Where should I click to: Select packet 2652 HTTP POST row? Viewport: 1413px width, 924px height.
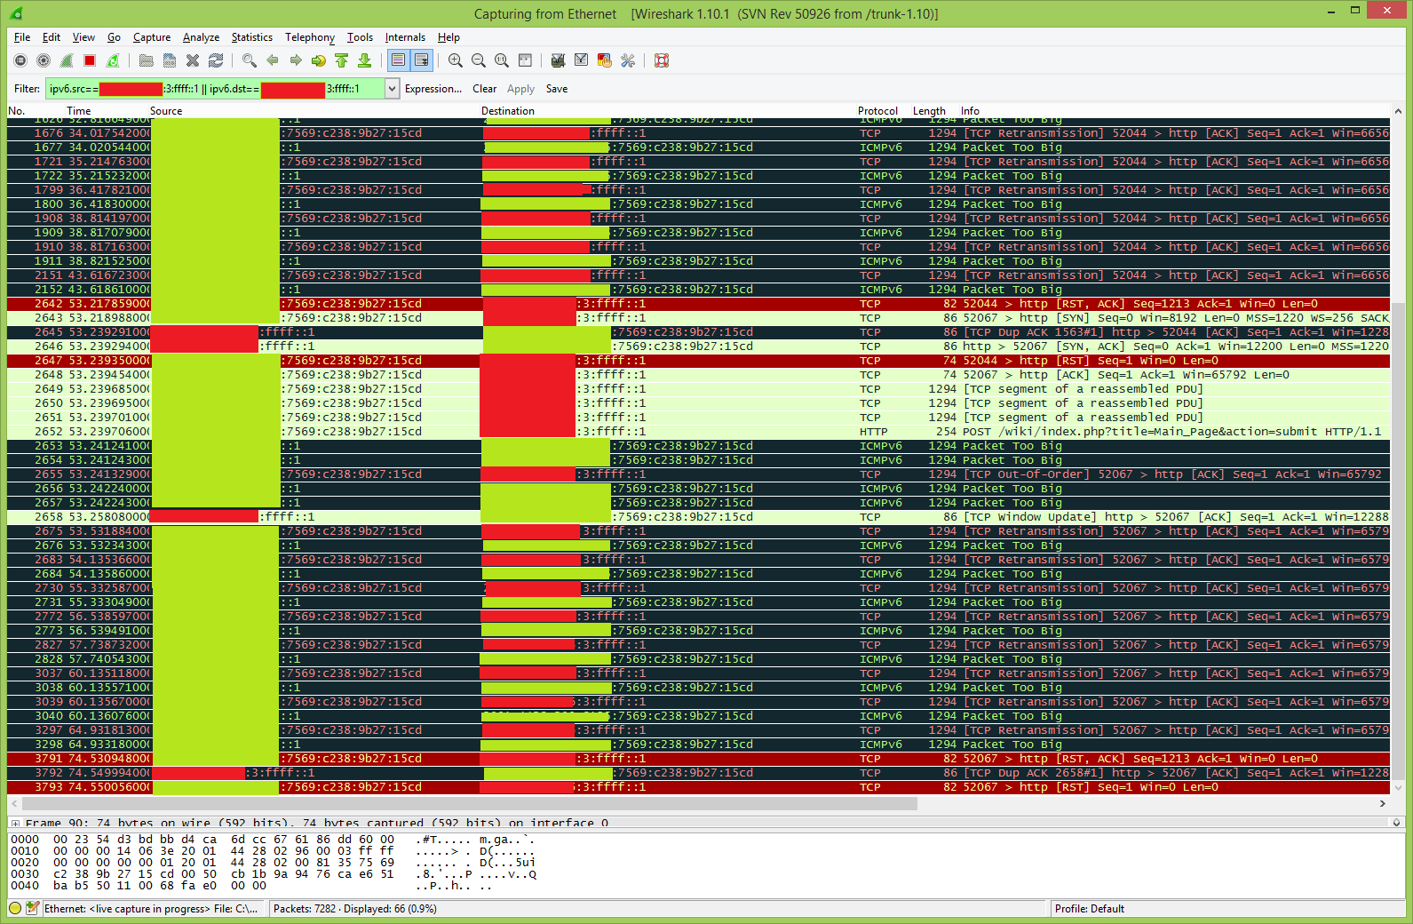[x=698, y=432]
